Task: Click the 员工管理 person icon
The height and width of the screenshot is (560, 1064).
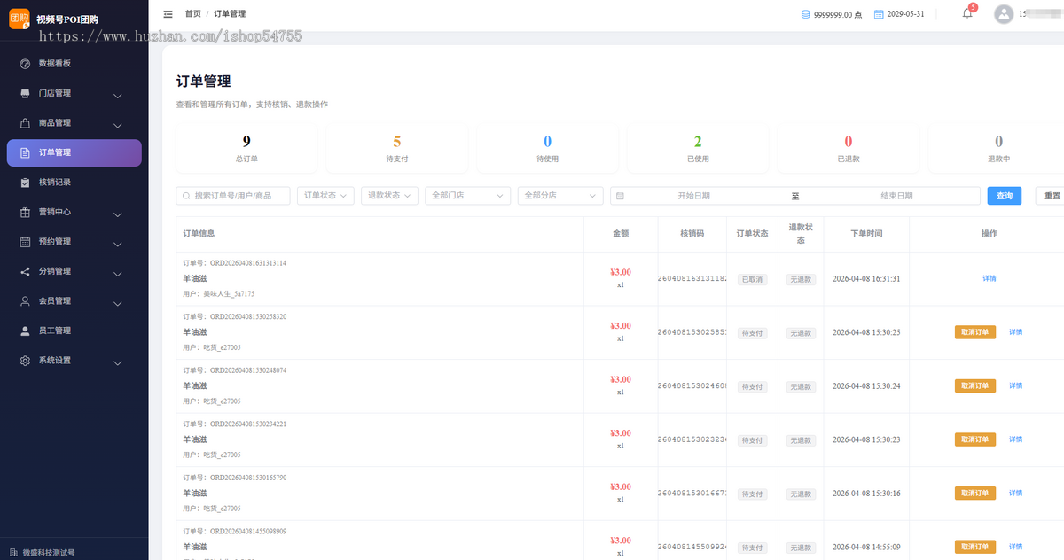Action: (x=25, y=331)
